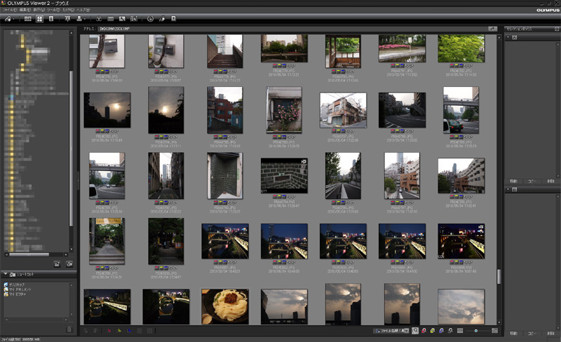Toggle the show-all filter magnifier icon
The width and height of the screenshot is (561, 342).
tap(415, 331)
